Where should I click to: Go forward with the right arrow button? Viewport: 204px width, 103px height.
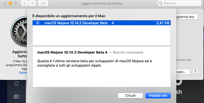(32, 3)
